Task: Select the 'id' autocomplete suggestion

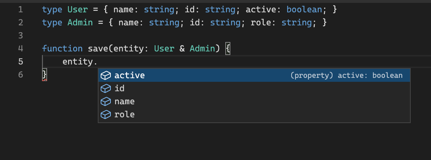Action: 254,89
